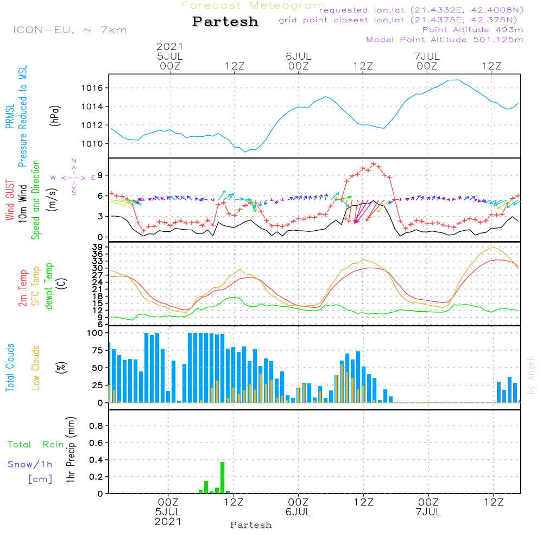Click the orange 'Low Clouds' label
This screenshot has width=543, height=543.
click(35, 368)
